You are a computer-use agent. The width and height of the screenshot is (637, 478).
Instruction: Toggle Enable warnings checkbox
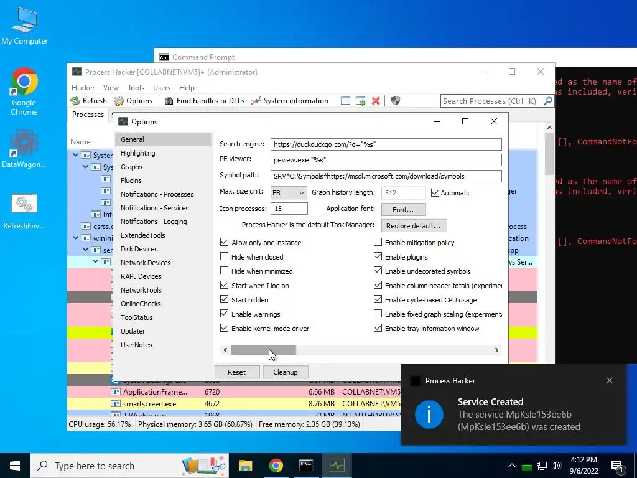[x=224, y=314]
